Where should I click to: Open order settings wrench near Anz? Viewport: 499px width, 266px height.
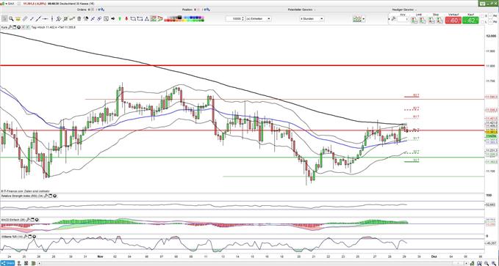[x=393, y=19]
